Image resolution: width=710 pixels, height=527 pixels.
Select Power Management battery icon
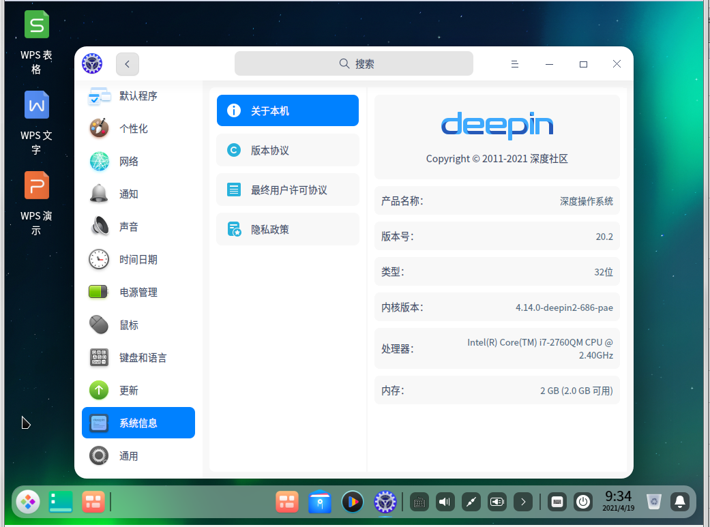tap(99, 292)
